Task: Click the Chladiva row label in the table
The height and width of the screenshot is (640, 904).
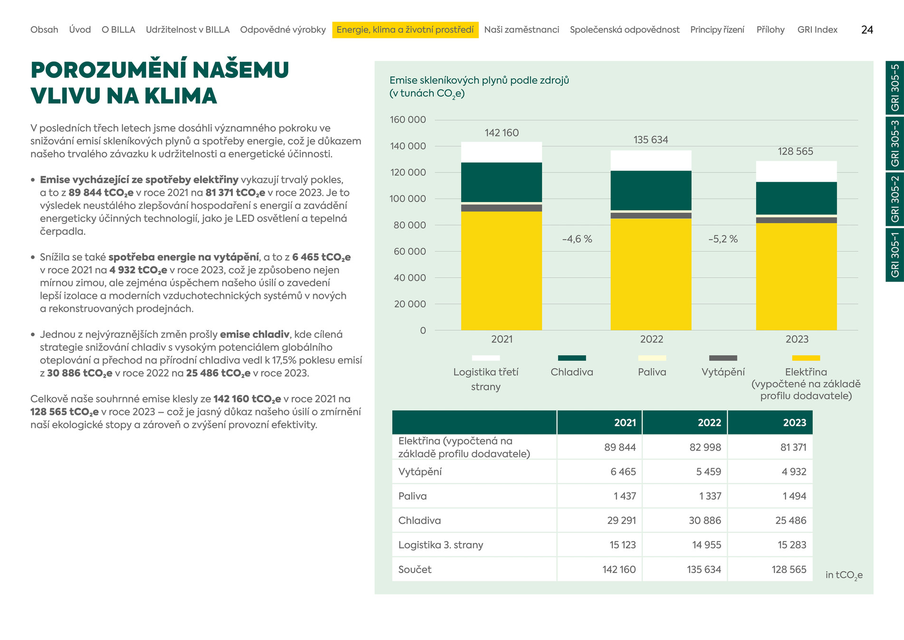Action: point(419,521)
